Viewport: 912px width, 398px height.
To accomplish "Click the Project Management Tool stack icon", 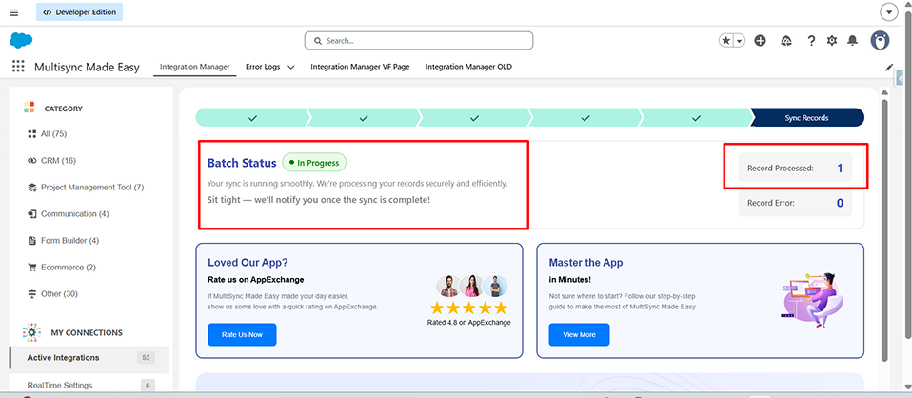I will [x=32, y=188].
